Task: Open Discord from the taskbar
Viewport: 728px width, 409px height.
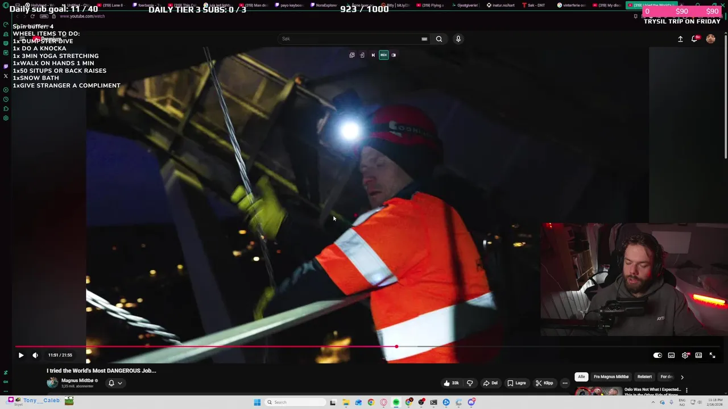Action: pyautogui.click(x=471, y=402)
